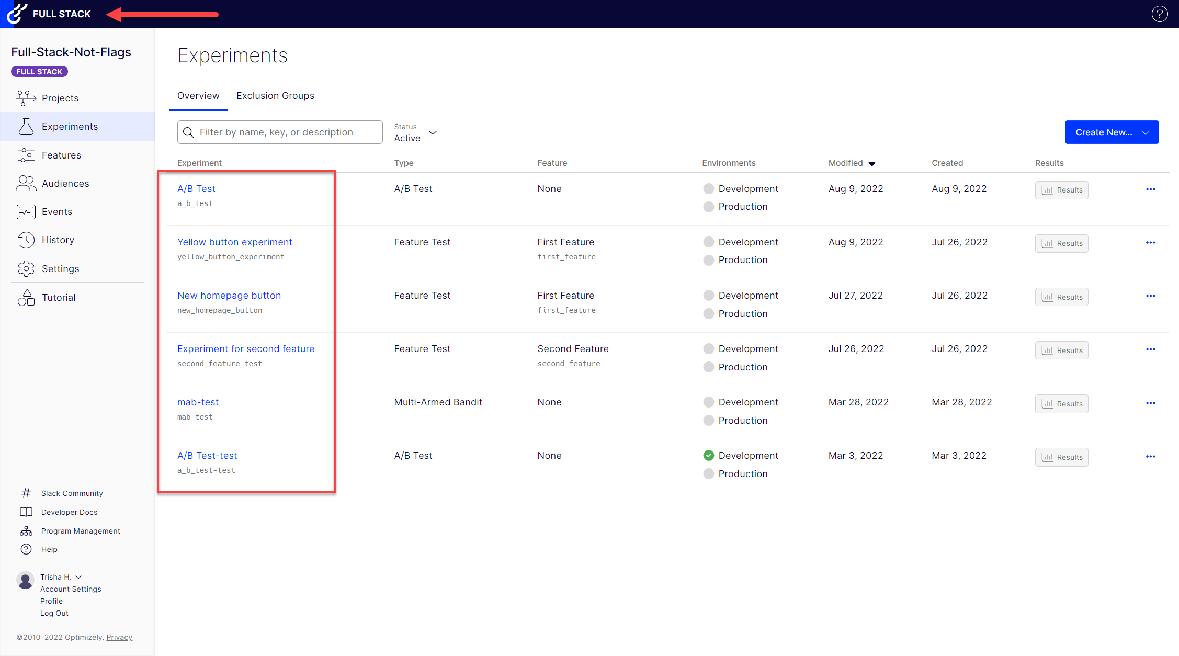Click the Projects sidebar icon
This screenshot has height=656, width=1179.
click(26, 98)
